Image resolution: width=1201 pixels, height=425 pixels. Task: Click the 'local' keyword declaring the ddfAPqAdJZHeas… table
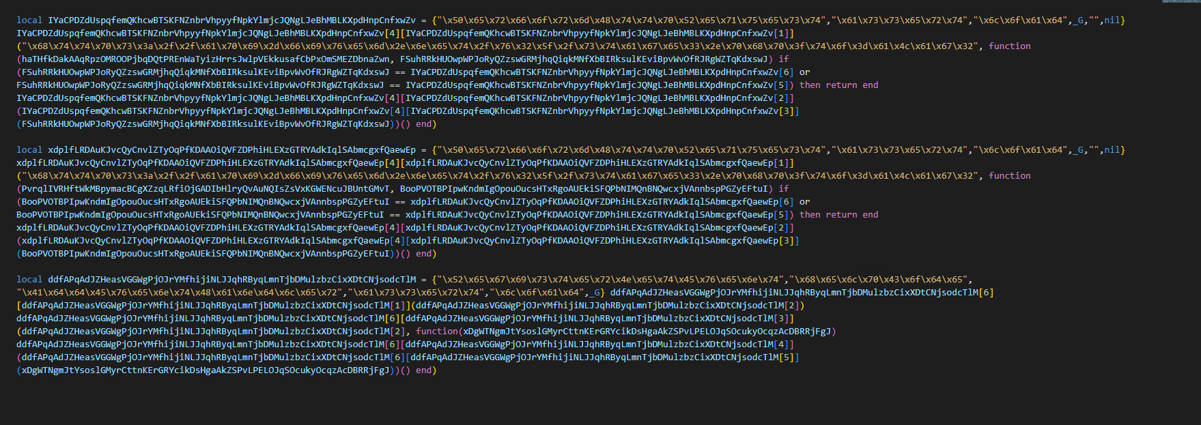pos(29,280)
